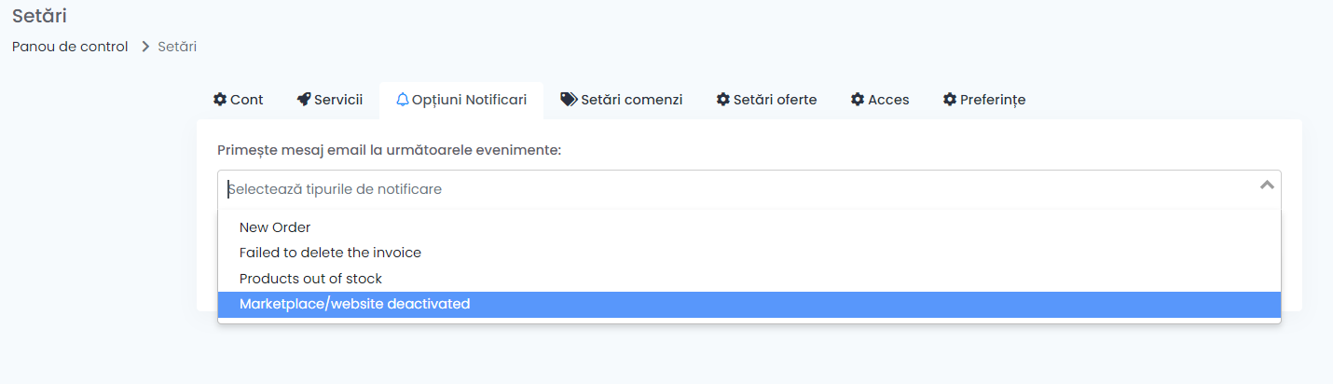
Task: Collapse the notification types dropdown arrow
Action: tap(1267, 185)
